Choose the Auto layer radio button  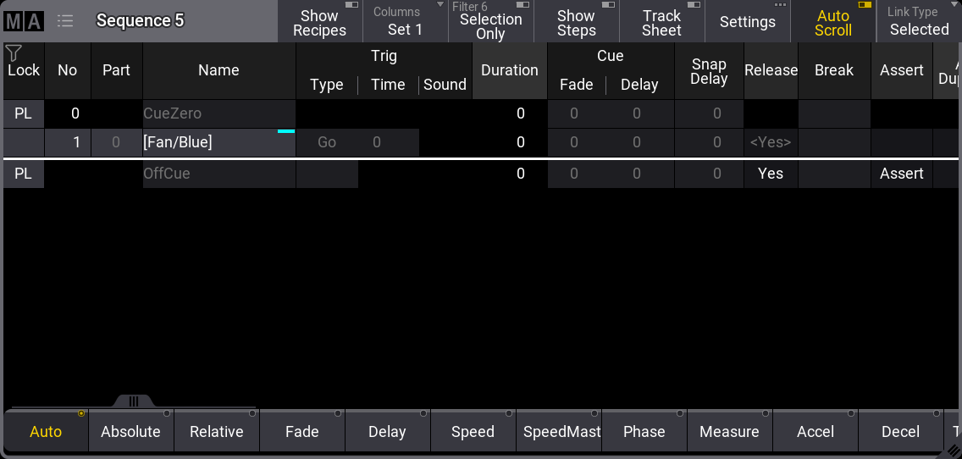tap(46, 431)
